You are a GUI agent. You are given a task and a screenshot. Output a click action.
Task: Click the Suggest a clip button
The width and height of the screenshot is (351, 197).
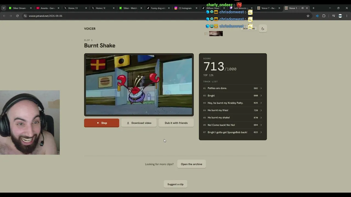pyautogui.click(x=175, y=184)
